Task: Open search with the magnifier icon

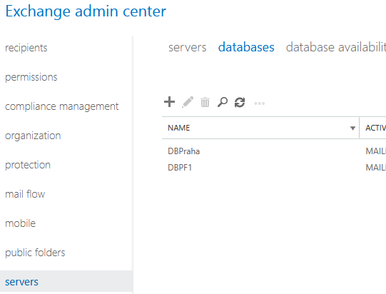Action: pyautogui.click(x=223, y=102)
